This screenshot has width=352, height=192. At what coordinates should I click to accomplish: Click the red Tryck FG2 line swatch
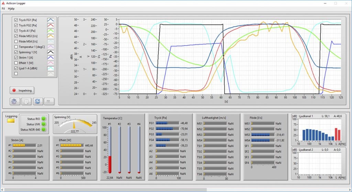(51, 25)
